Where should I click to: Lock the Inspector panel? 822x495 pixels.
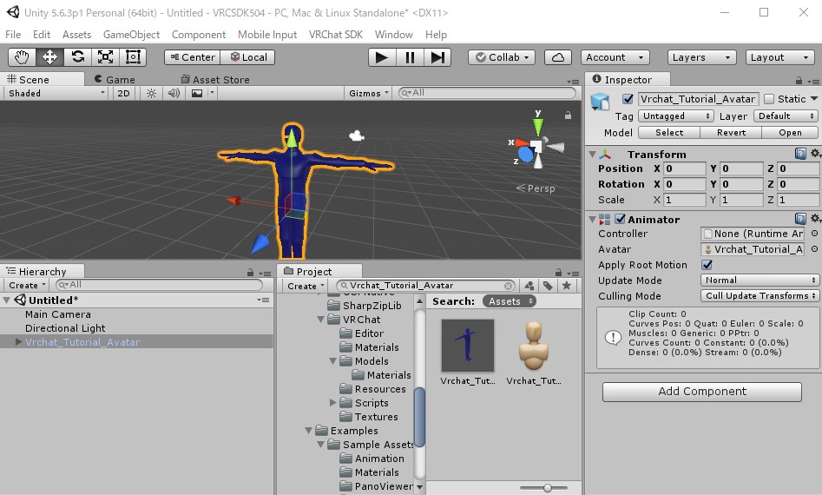799,80
